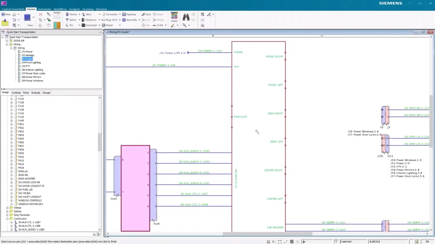Toggle the dark square icon in status bar

(x=292, y=242)
